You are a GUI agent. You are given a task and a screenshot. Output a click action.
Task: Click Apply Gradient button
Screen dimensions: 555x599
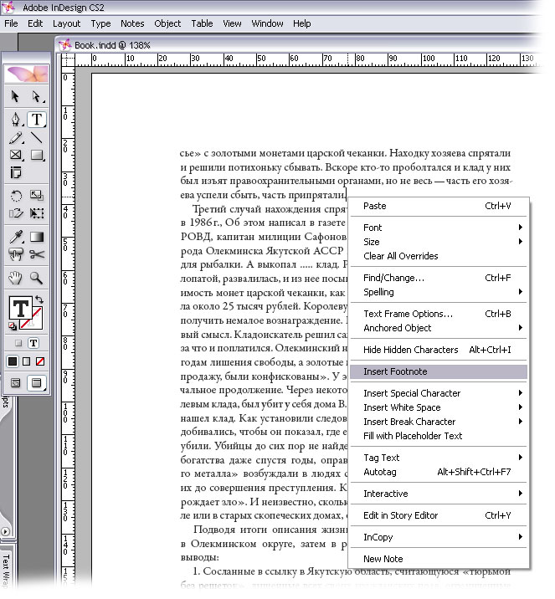coord(27,361)
